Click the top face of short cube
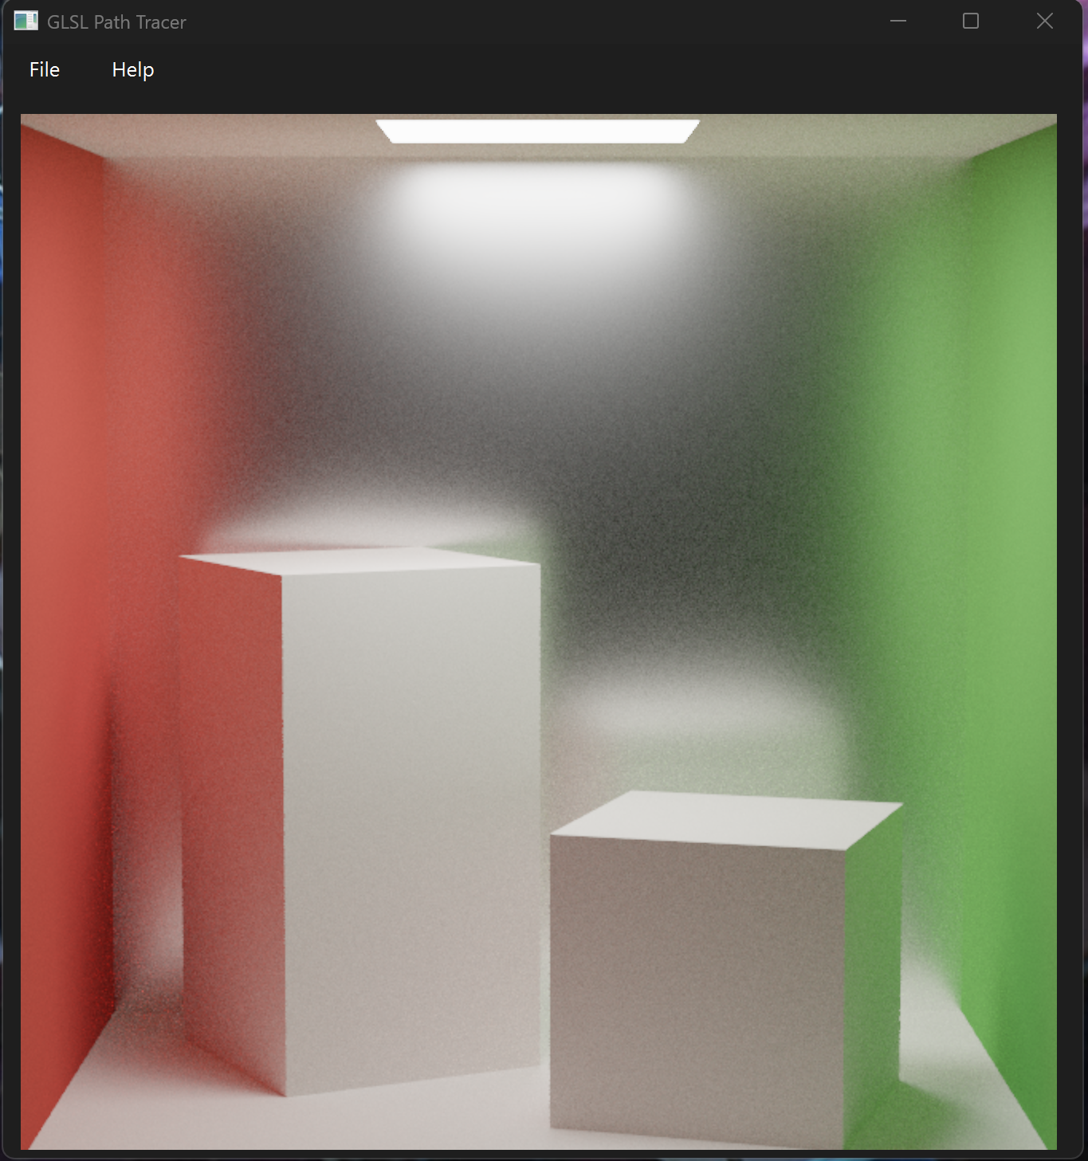This screenshot has width=1088, height=1161. [725, 819]
